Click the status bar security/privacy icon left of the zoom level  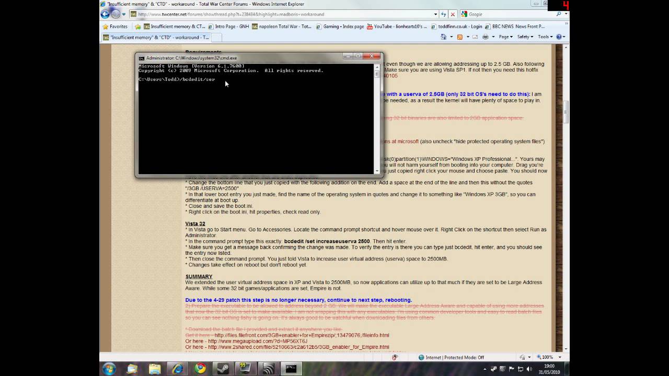(522, 357)
